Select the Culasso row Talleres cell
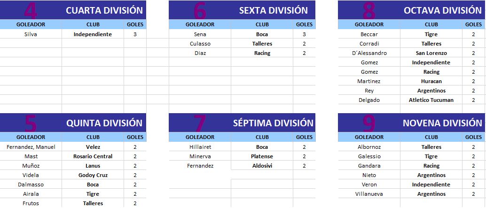 262,44
